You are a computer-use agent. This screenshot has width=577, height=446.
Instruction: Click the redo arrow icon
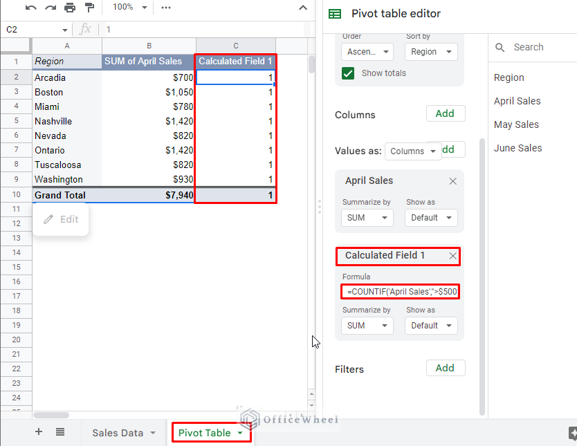(x=50, y=8)
